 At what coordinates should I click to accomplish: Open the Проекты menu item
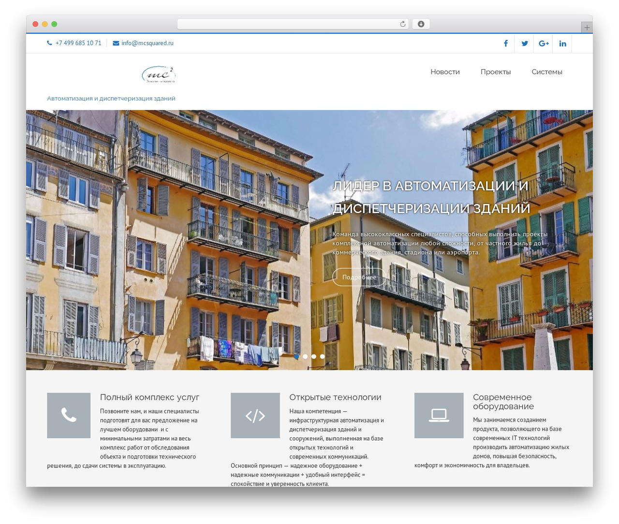496,72
